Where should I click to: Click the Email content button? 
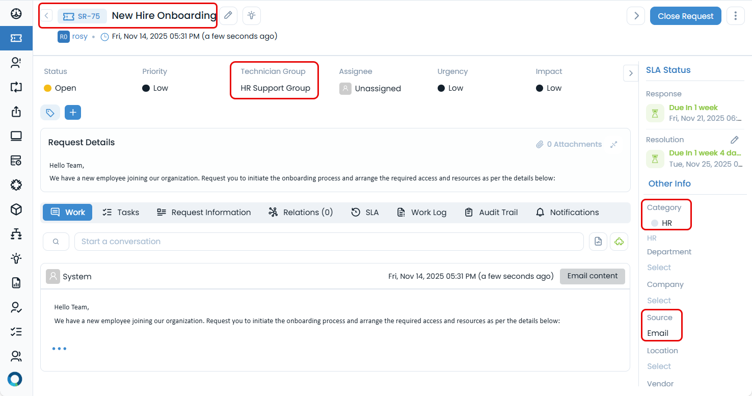pos(593,276)
